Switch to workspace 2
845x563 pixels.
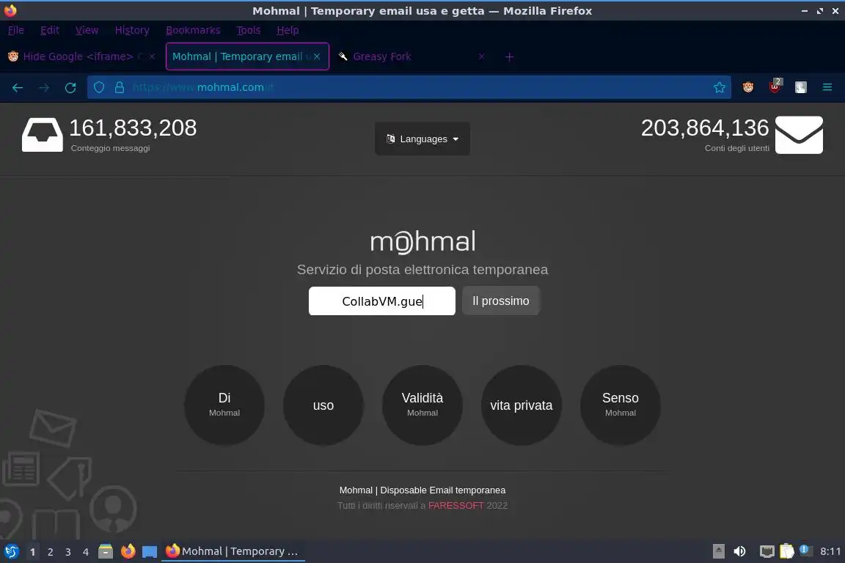click(x=50, y=552)
